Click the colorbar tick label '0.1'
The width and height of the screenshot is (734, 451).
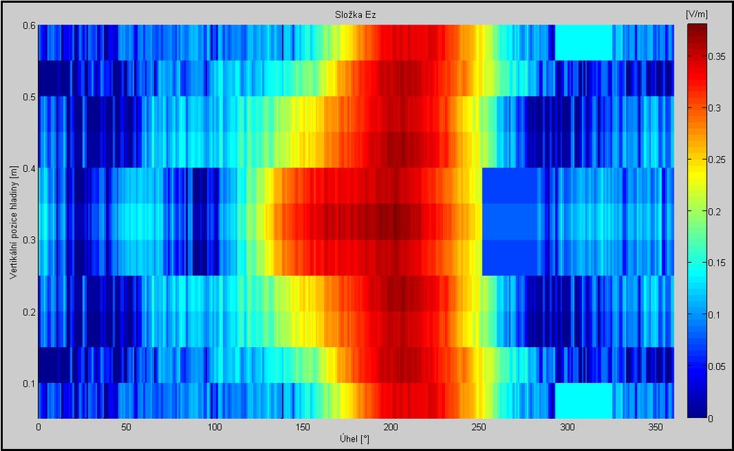[715, 315]
